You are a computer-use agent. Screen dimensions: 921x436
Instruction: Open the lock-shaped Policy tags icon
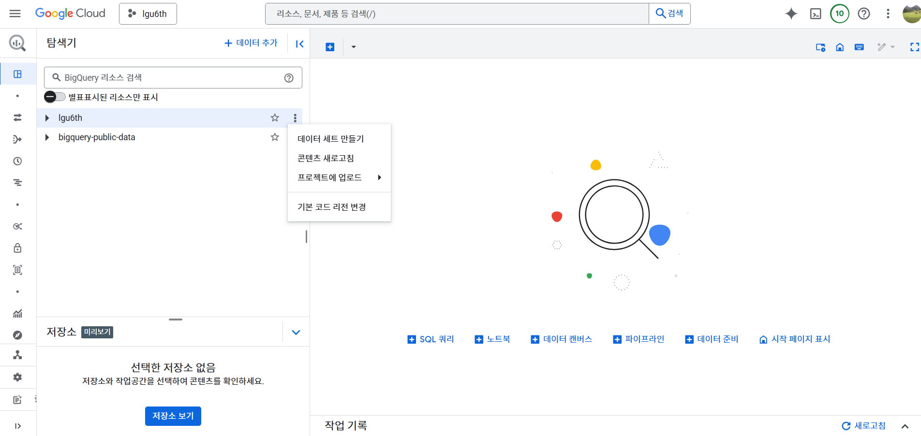17,248
